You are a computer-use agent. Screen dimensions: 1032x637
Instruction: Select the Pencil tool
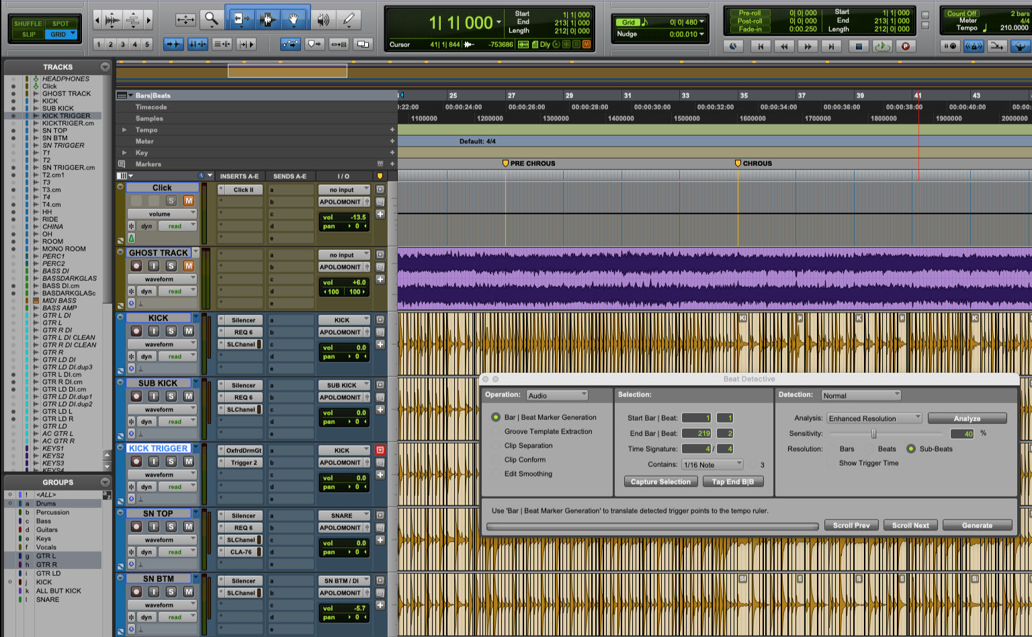tap(349, 19)
